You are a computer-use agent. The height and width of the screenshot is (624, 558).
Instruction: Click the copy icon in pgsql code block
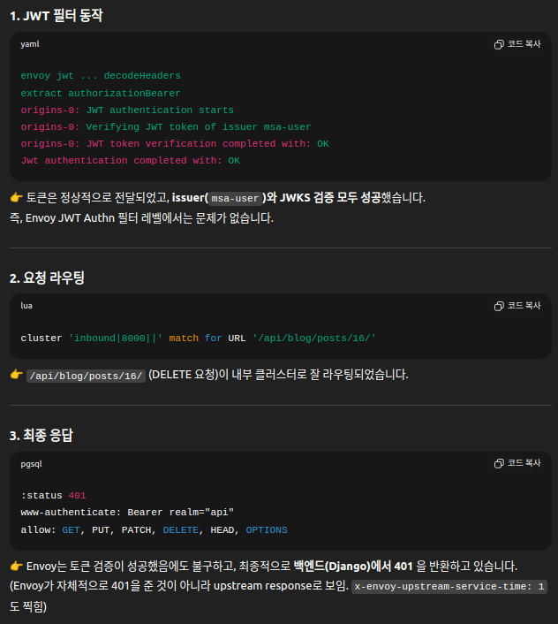[499, 463]
